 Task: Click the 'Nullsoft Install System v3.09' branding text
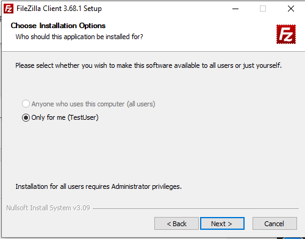[x=48, y=208]
